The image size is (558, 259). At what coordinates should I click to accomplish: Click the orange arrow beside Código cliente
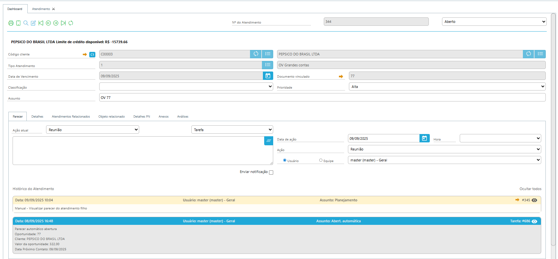pos(85,54)
